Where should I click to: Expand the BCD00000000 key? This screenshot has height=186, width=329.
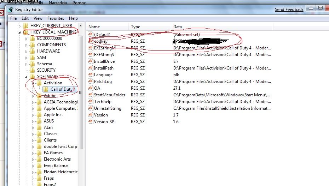click(26, 39)
